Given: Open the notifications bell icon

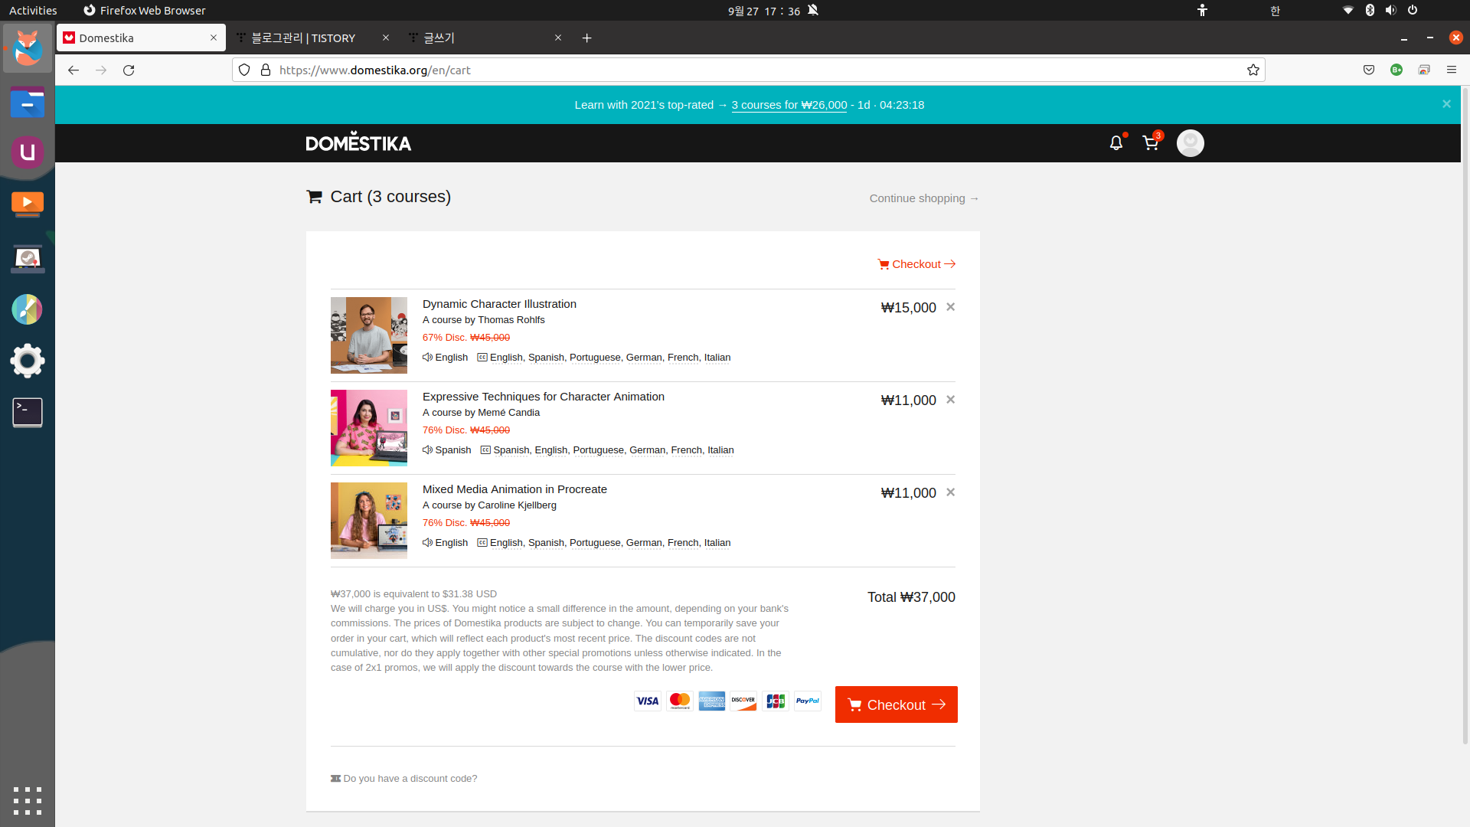Looking at the screenshot, I should pos(1116,143).
